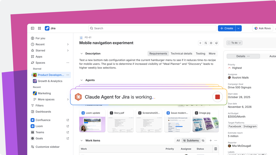Switch to the Technical details tab
This screenshot has height=155, width=276.
181,53
